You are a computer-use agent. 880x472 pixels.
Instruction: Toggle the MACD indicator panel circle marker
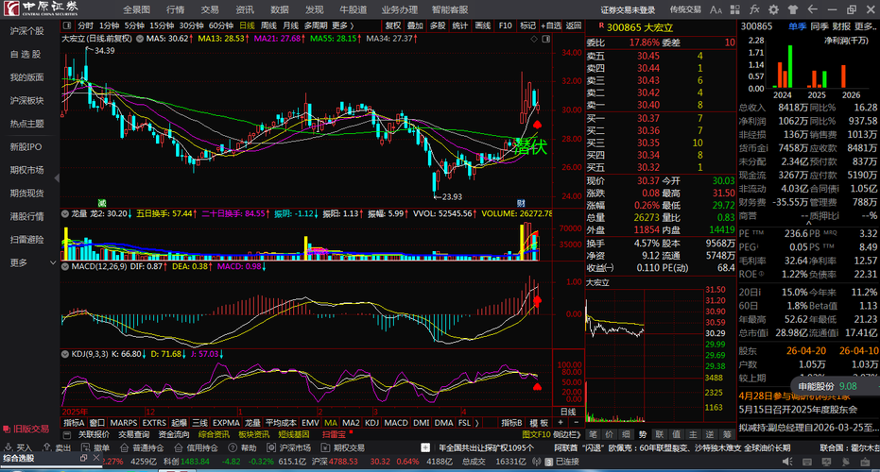(65, 267)
